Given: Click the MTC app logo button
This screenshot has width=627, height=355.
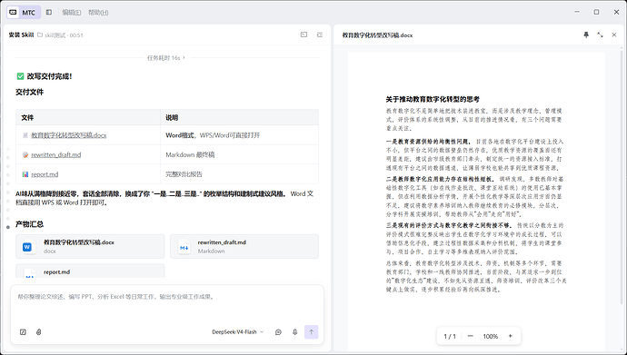Looking at the screenshot, I should click(x=24, y=13).
